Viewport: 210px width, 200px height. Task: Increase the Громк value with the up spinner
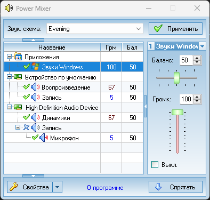click(197, 97)
